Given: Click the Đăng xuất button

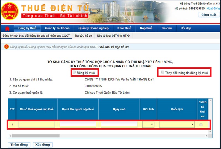Looking at the screenshot, I should [209, 15].
